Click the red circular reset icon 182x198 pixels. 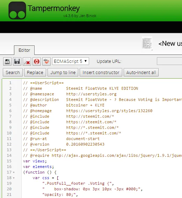click(x=37, y=61)
